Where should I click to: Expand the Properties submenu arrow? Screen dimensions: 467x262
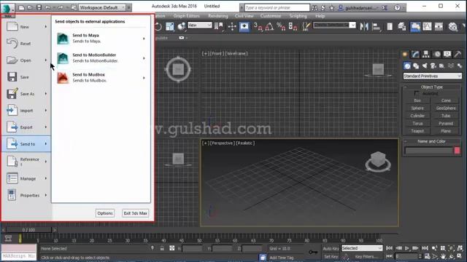[45, 195]
